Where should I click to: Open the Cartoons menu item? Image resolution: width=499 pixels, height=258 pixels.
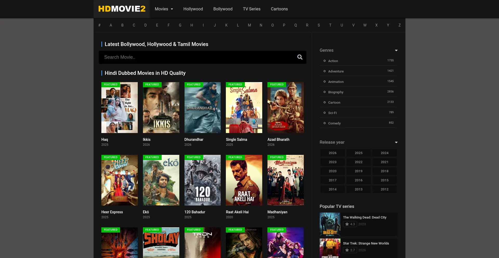point(279,9)
